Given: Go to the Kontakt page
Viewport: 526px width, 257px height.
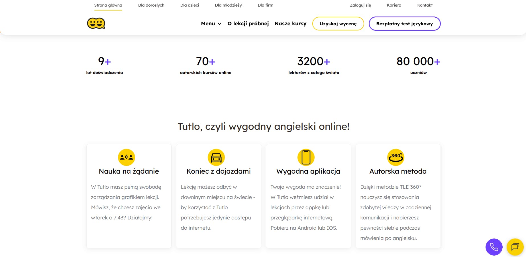Looking at the screenshot, I should coord(425,5).
